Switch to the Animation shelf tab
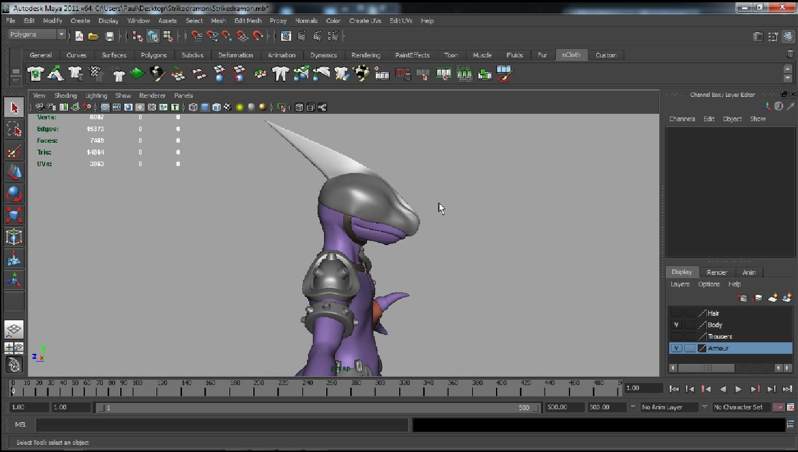Viewport: 798px width, 452px height. pos(282,55)
